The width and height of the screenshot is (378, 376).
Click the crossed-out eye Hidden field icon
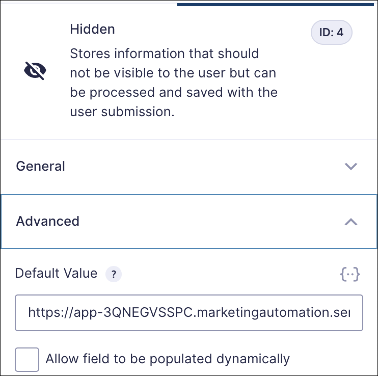click(35, 71)
